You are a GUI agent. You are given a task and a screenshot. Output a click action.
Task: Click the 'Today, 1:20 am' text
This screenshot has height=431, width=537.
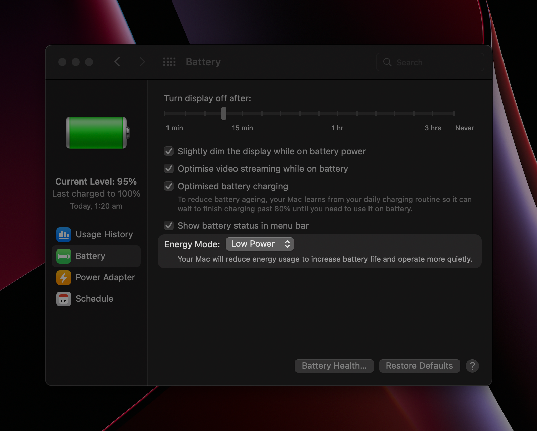click(96, 206)
